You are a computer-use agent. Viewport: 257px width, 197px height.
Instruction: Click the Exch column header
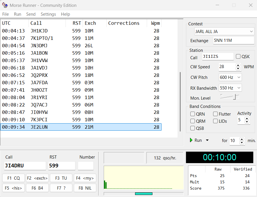[x=95, y=23]
